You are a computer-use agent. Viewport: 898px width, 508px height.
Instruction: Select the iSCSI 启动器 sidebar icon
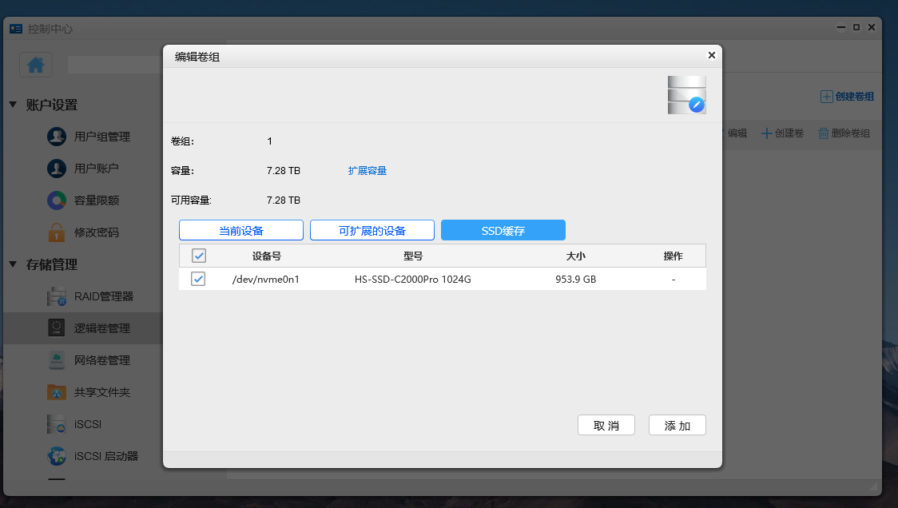[x=56, y=455]
